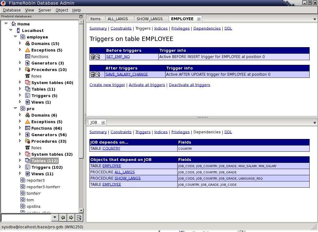Click the opstina database icon

(x=23, y=206)
